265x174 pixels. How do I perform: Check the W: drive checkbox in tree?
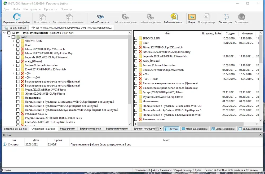(9, 33)
